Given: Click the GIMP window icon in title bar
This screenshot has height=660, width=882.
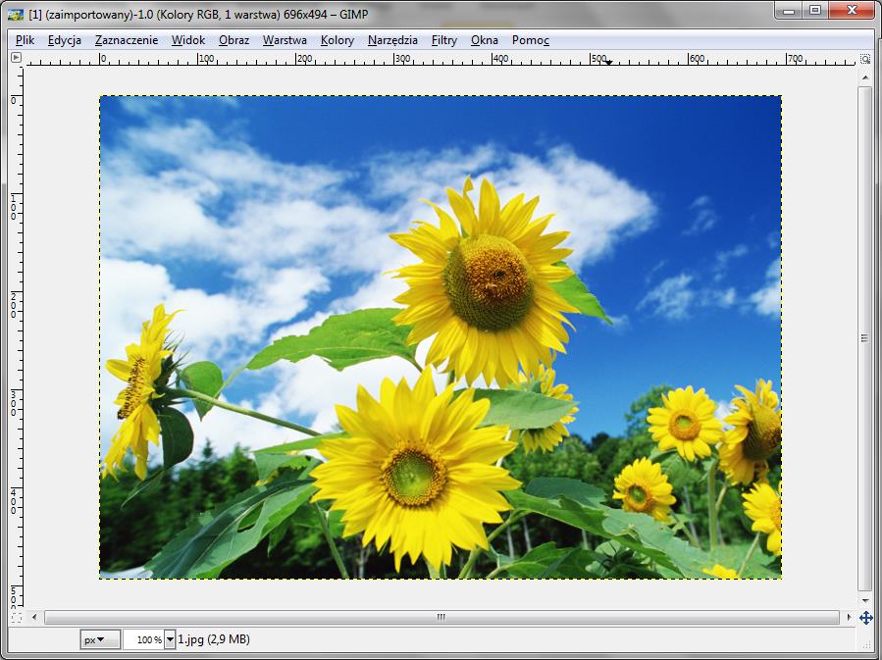Looking at the screenshot, I should click(x=16, y=14).
